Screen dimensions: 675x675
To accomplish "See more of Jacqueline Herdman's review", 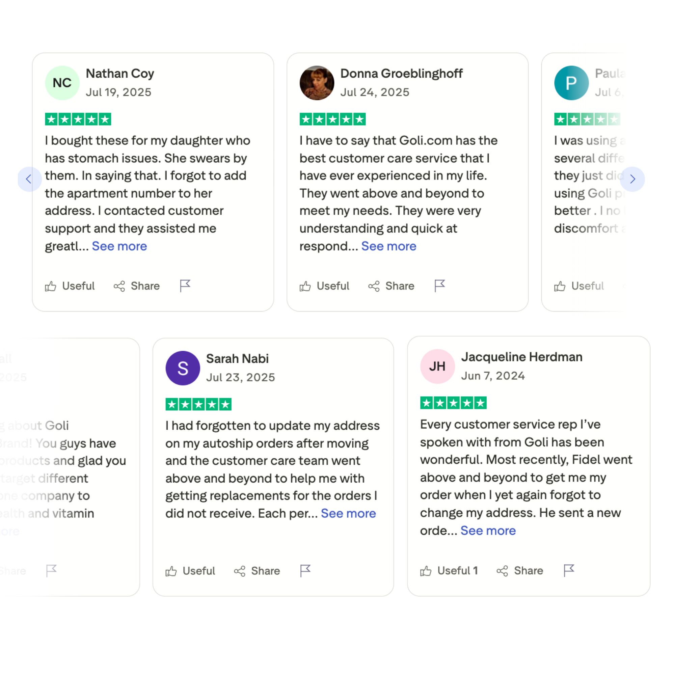I will pos(488,531).
